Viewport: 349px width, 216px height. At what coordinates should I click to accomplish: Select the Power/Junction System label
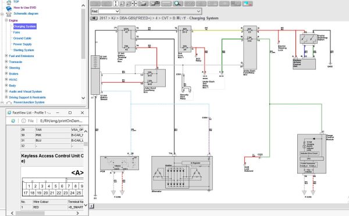point(29,102)
